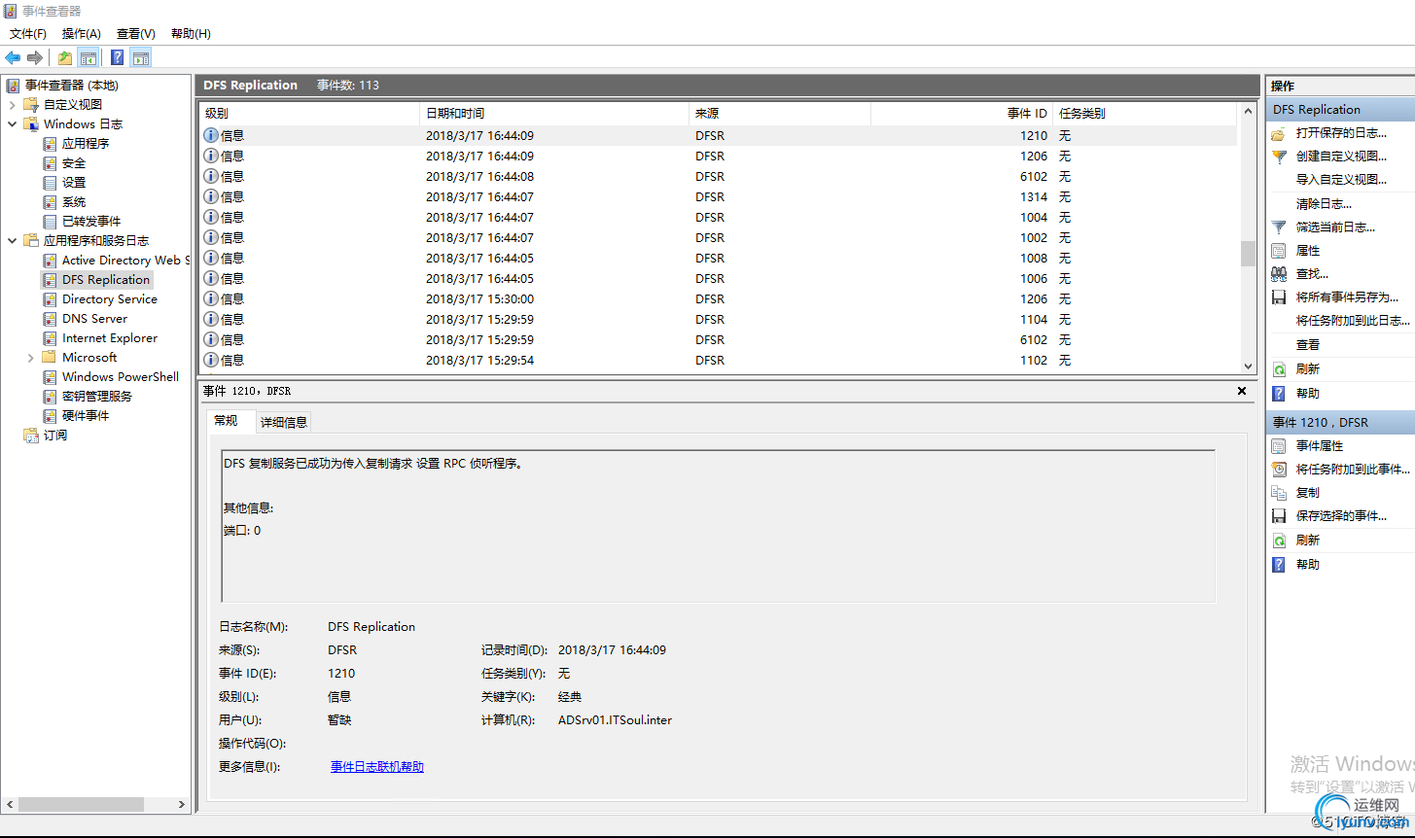
Task: Open 事件日志联机帮助 link
Action: 377,767
